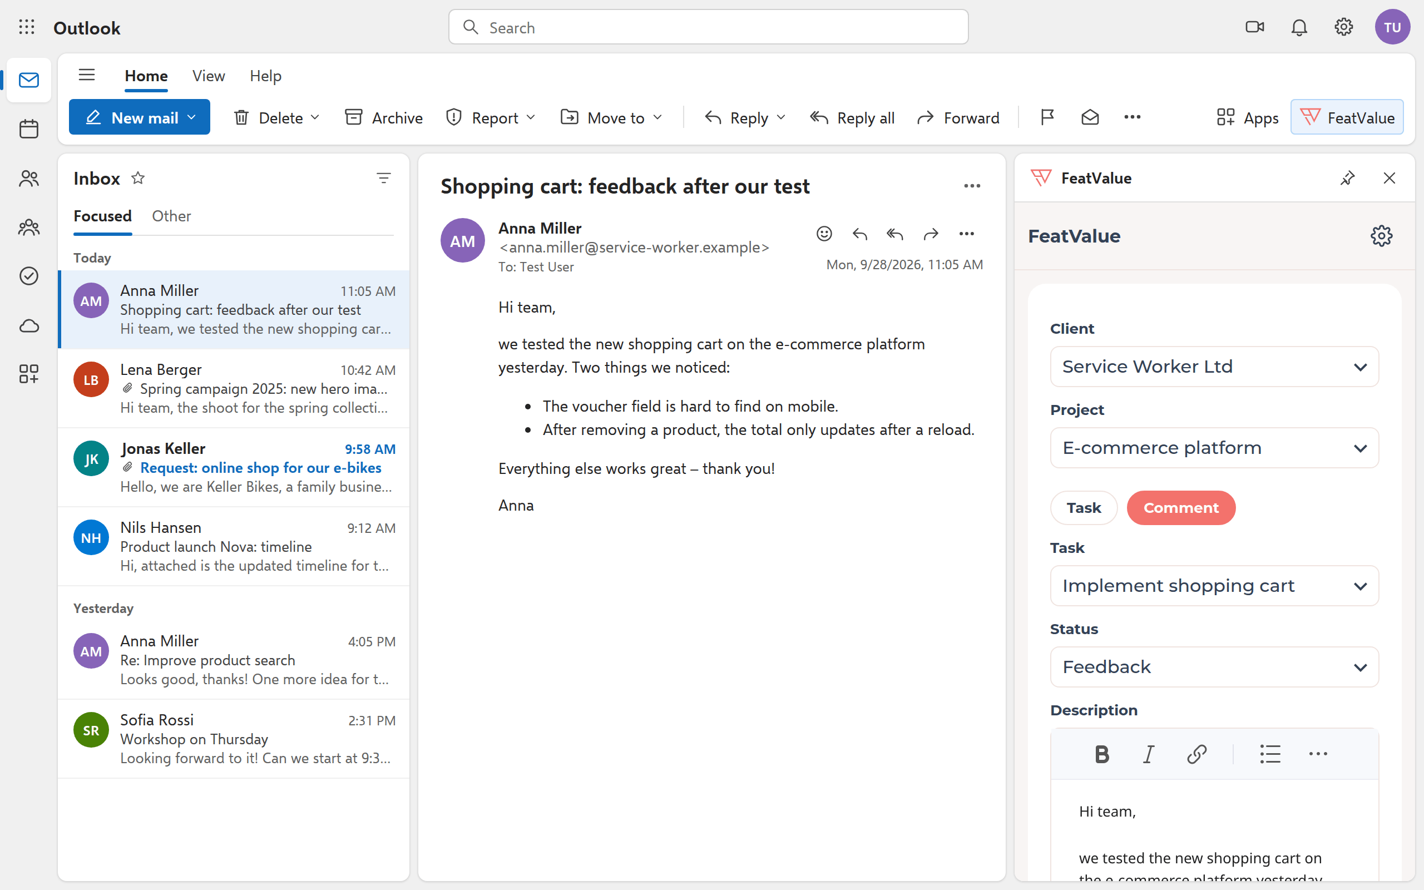Viewport: 1424px width, 890px height.
Task: Click Reply all in the toolbar
Action: pyautogui.click(x=852, y=118)
